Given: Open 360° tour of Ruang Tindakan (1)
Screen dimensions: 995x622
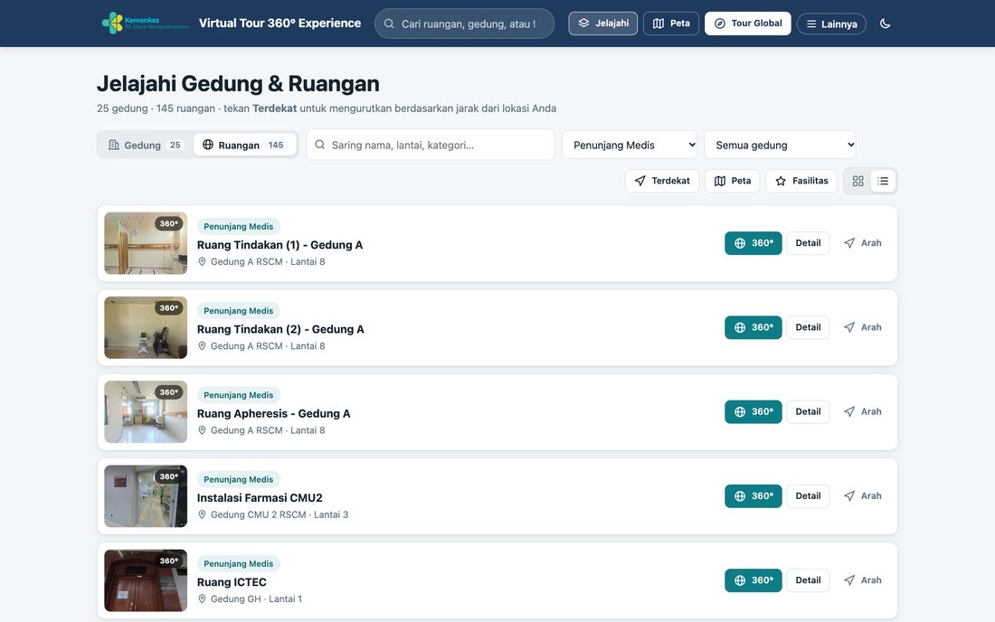Looking at the screenshot, I should [753, 243].
